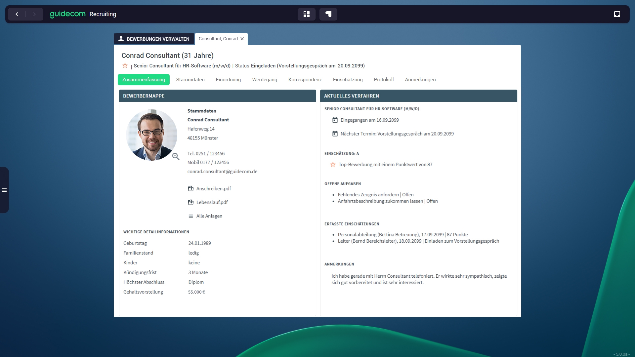Open the Stammdaten tab
Screen dimensions: 635x357
click(190, 80)
